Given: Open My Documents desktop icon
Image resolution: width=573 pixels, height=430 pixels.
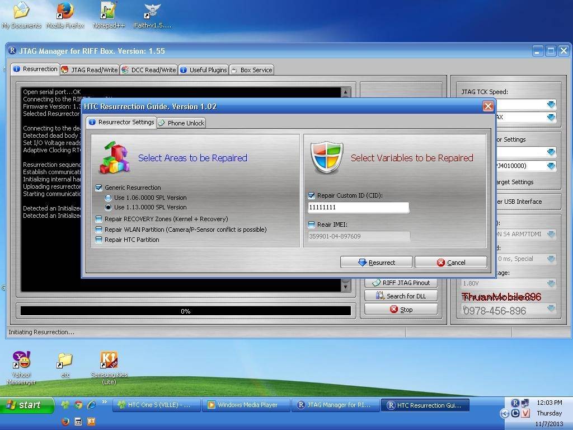Looking at the screenshot, I should tap(21, 15).
